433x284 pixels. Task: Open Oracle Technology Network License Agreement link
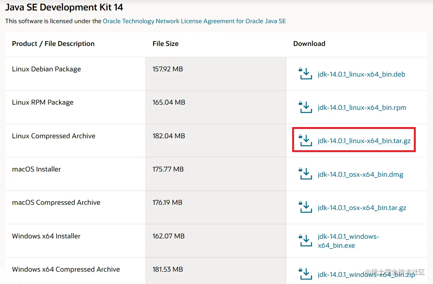click(x=194, y=21)
